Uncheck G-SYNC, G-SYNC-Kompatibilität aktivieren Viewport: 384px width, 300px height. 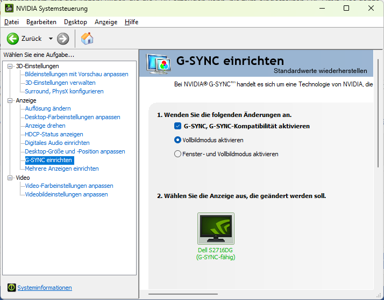coord(177,126)
